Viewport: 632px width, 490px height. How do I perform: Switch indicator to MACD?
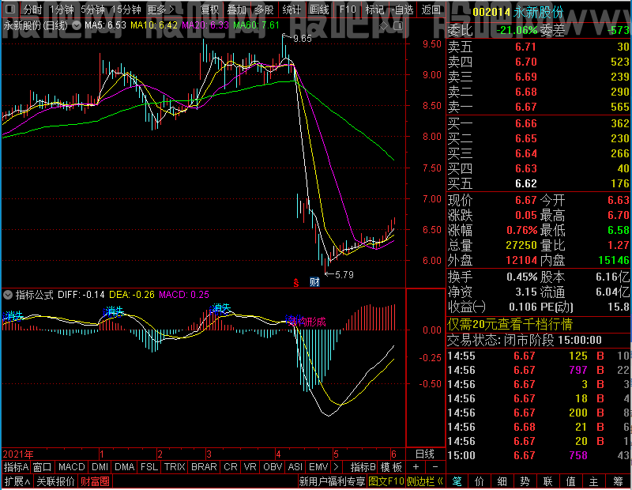tap(71, 467)
